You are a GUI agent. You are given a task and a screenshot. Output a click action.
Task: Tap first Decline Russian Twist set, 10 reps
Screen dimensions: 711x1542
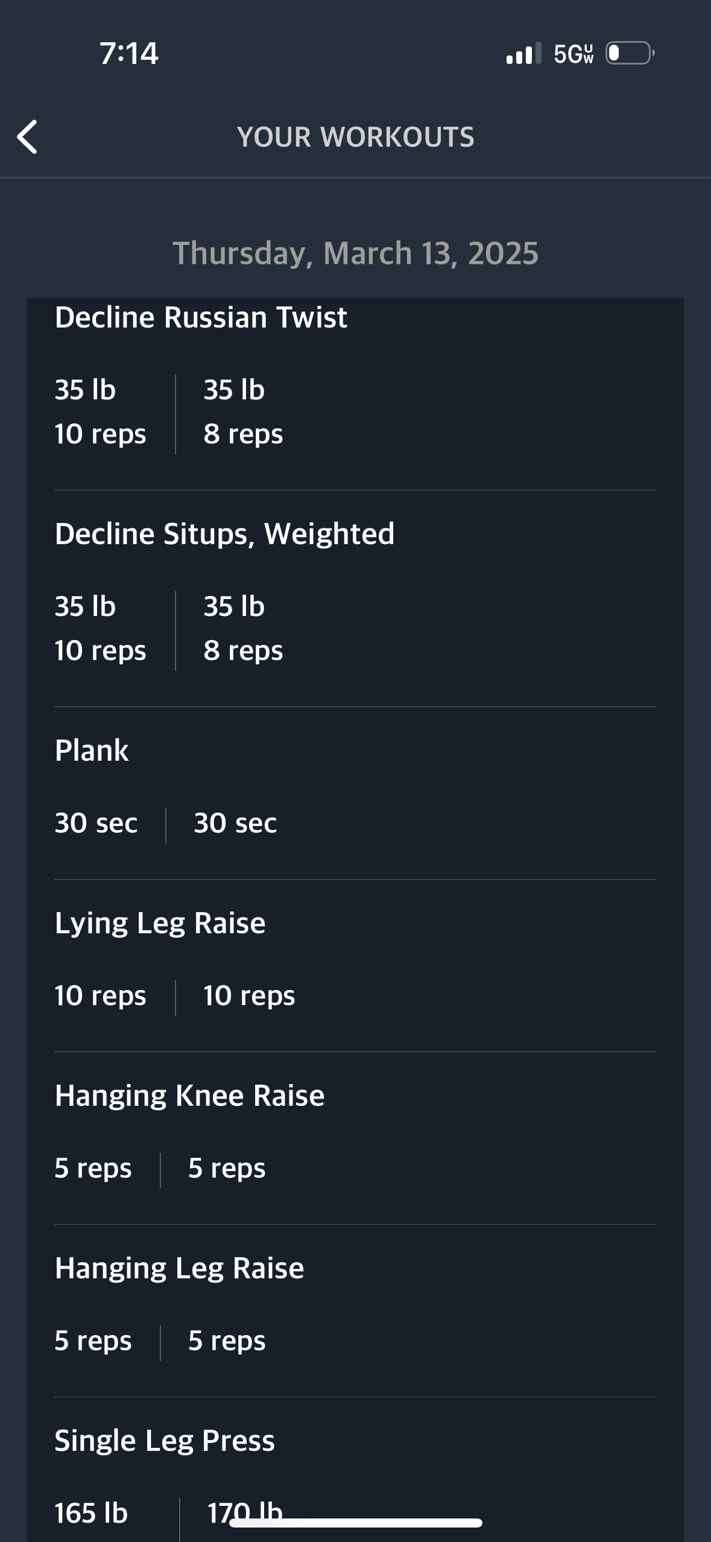tap(100, 412)
